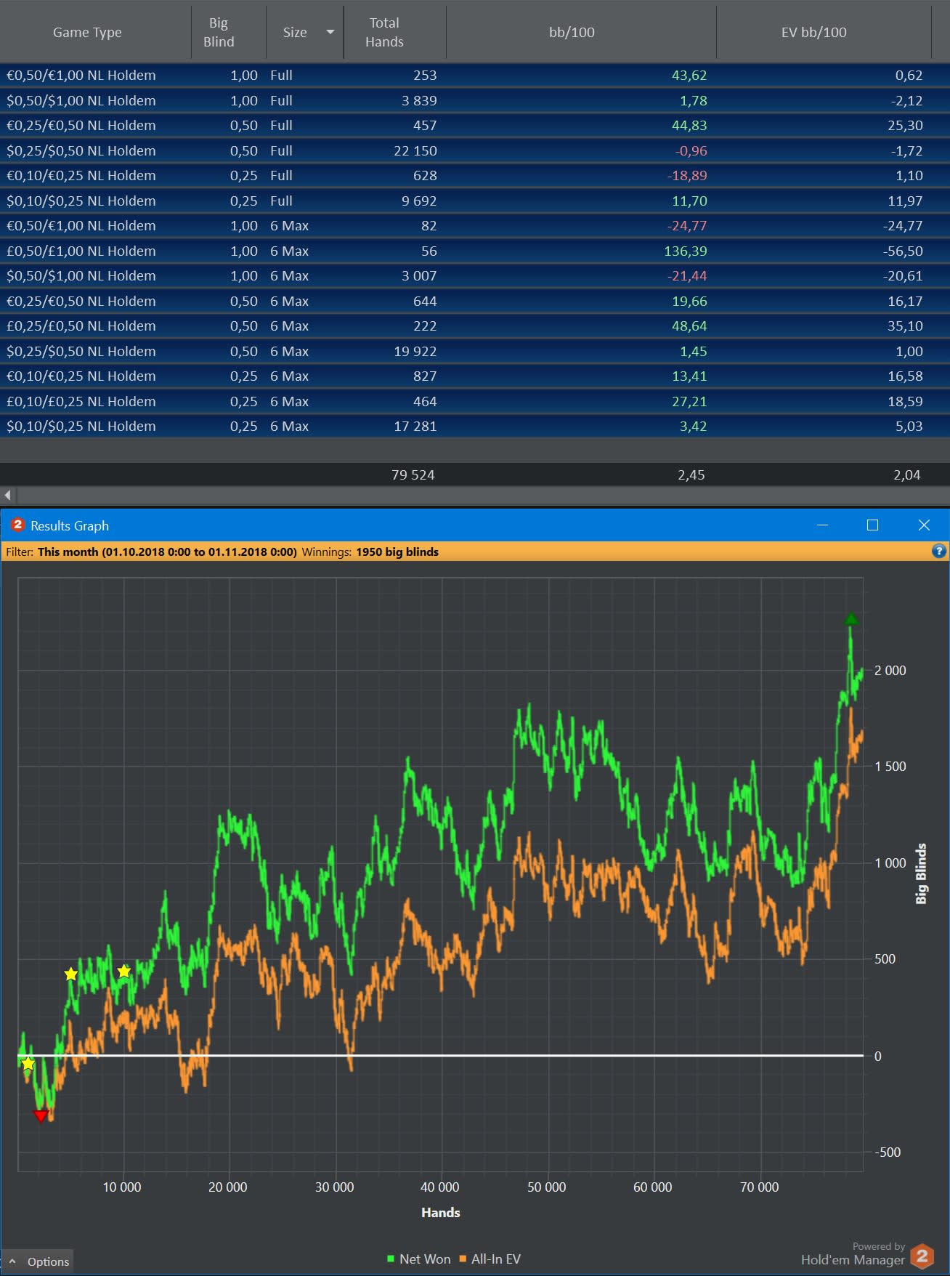Sort by Game Type column header
This screenshot has height=1276, width=950.
(87, 32)
